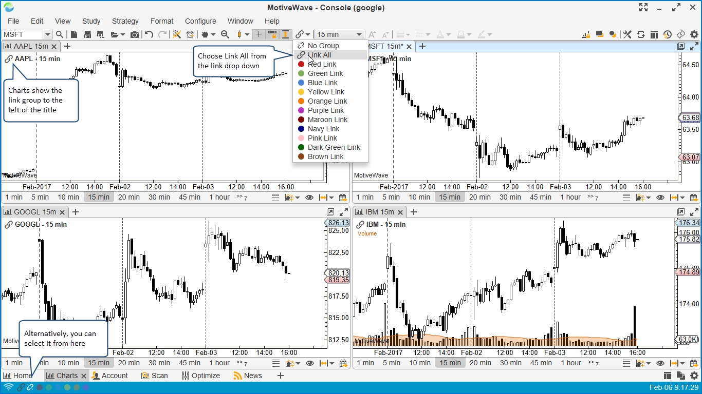The image size is (702, 394).
Task: Click the price tag icon in toolbar
Action: [681, 34]
